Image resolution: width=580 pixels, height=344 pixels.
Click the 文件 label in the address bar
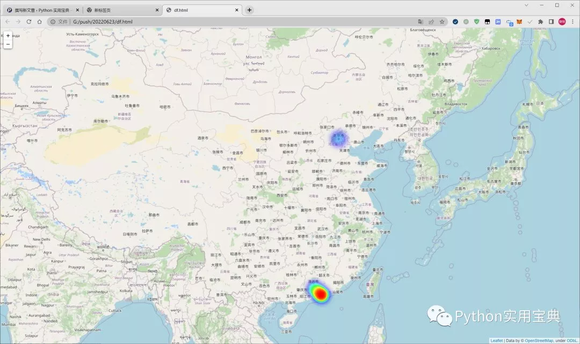coord(63,22)
